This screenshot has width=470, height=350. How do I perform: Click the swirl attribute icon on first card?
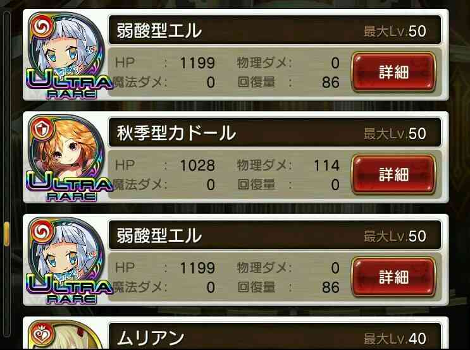point(42,27)
